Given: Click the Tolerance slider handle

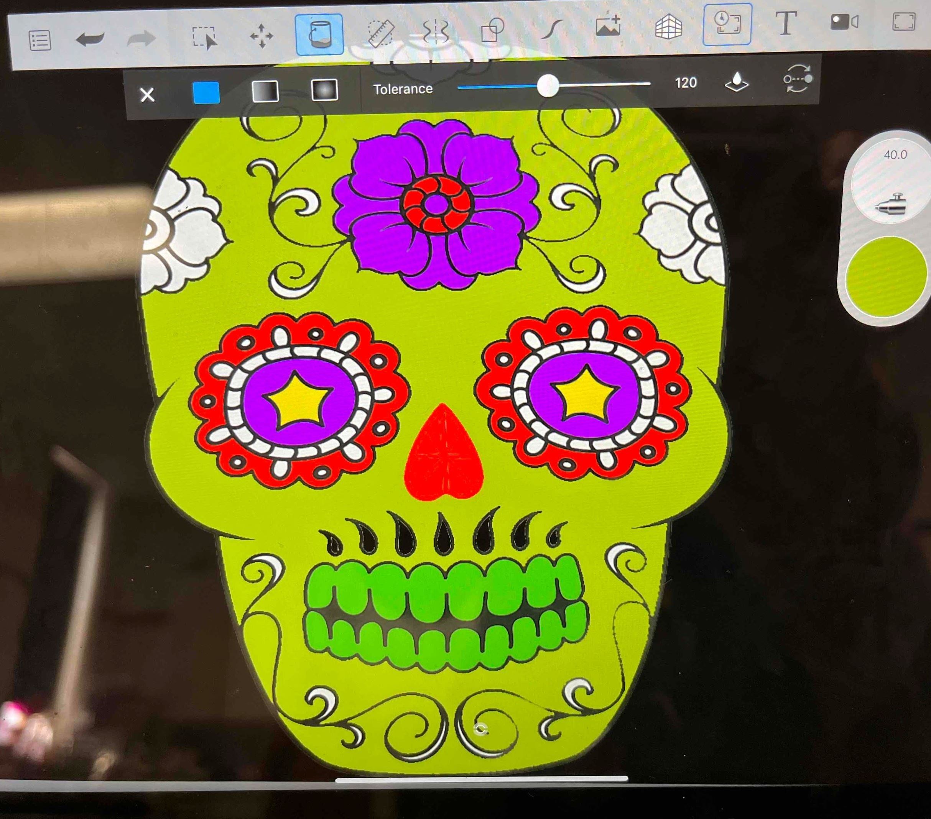Looking at the screenshot, I should point(548,85).
